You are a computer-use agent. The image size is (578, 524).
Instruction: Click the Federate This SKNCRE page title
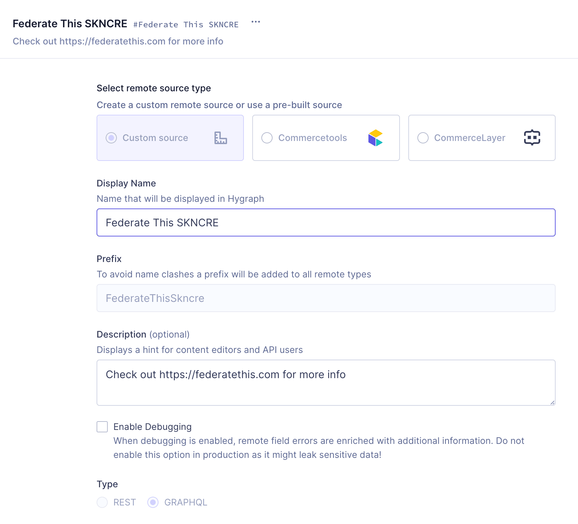click(x=70, y=23)
